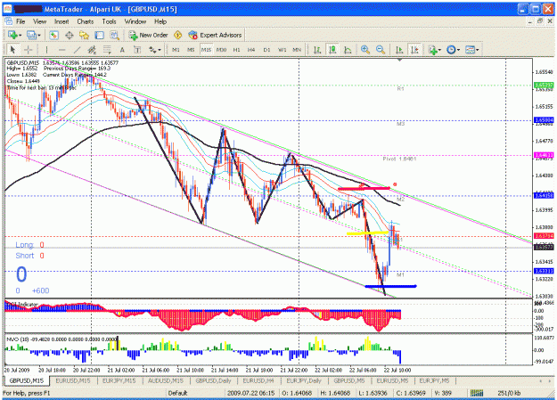Screen dimensions: 557x400
Task: Open the Window menu
Action: click(135, 21)
